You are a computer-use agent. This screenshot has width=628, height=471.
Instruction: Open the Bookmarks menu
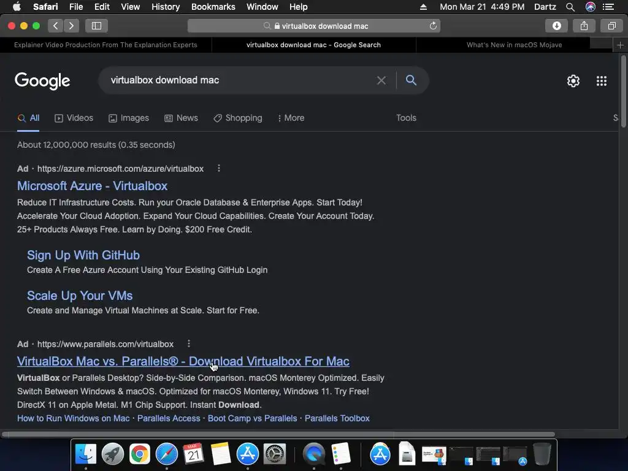pyautogui.click(x=213, y=7)
